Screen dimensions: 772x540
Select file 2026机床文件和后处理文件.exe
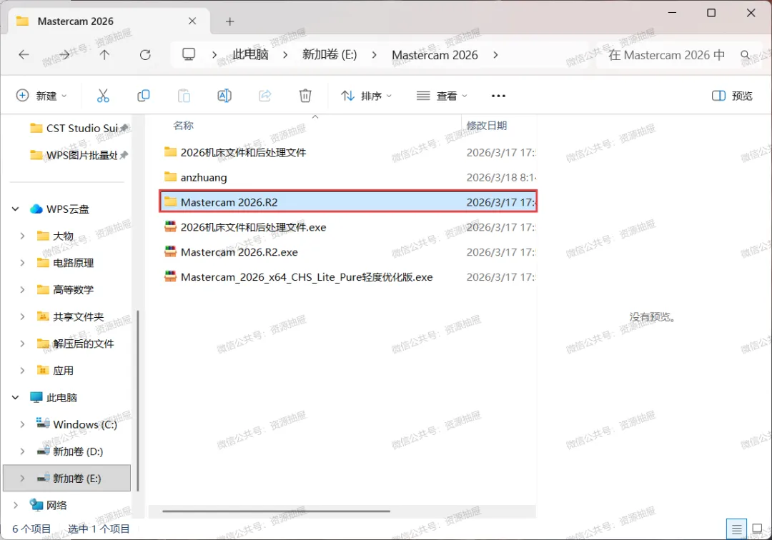[347, 227]
